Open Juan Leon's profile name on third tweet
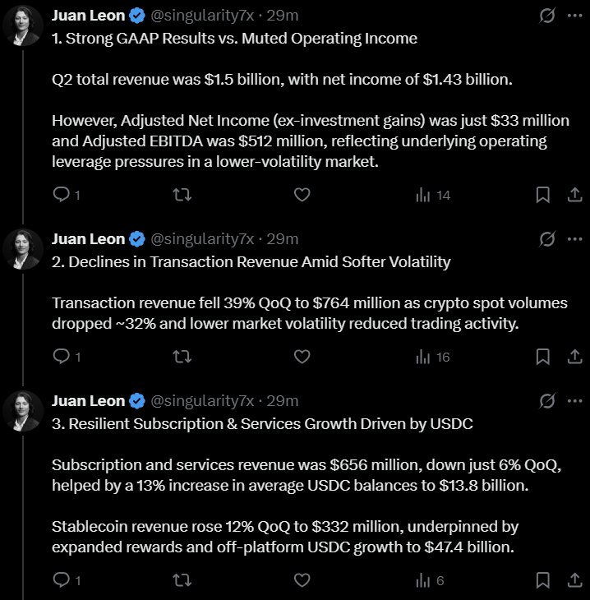 coord(88,401)
